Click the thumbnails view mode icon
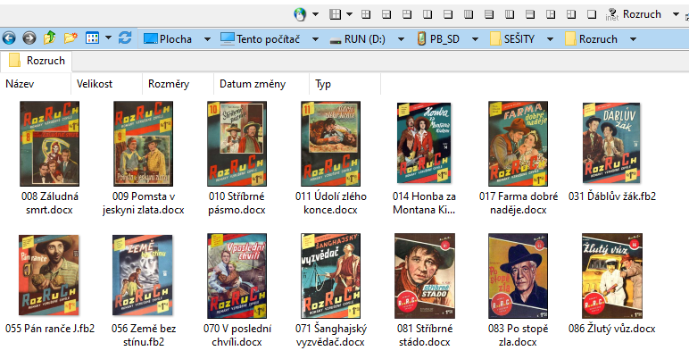Viewport: 689px width, 359px height. tap(92, 38)
